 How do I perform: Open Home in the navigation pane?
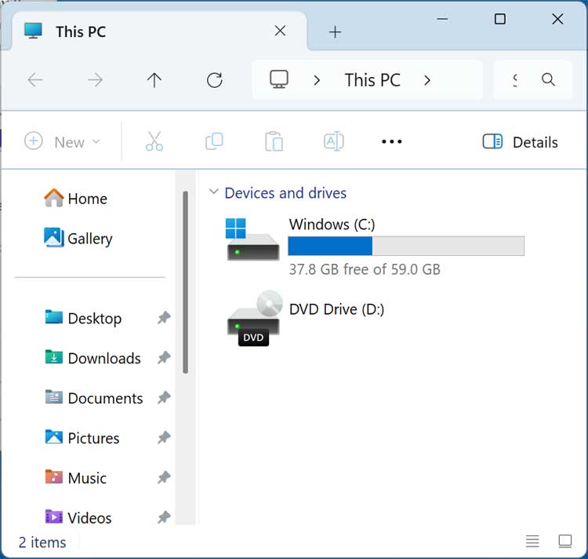pyautogui.click(x=76, y=198)
